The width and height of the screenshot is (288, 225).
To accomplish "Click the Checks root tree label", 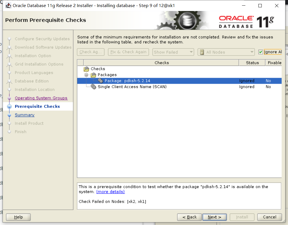I will pos(98,69).
